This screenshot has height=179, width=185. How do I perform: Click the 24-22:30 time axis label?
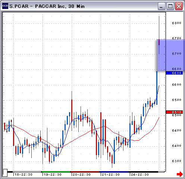pyautogui.click(x=140, y=175)
